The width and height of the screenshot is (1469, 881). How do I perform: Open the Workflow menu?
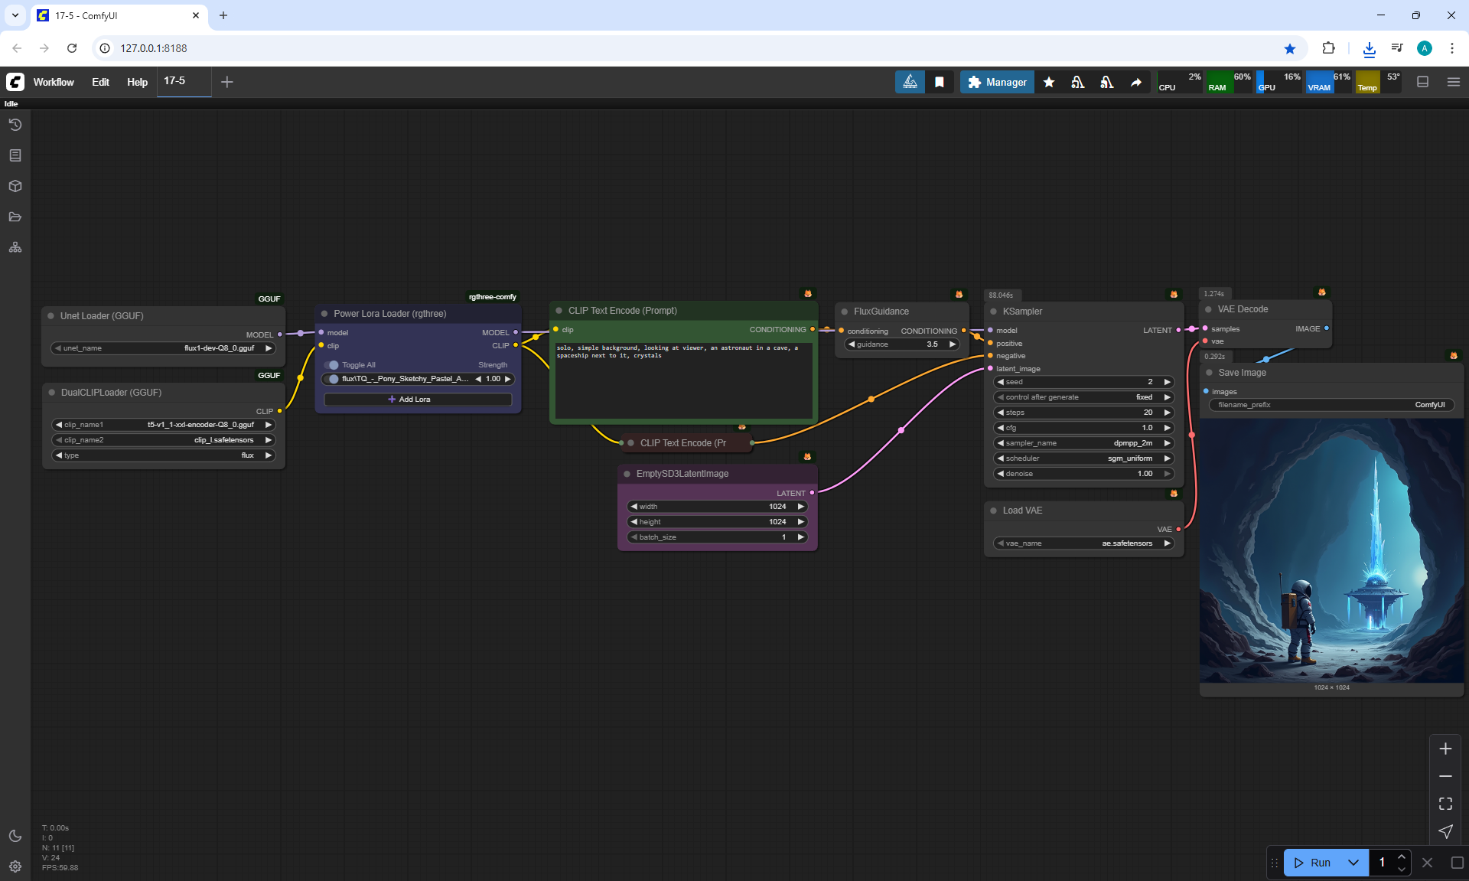(54, 82)
